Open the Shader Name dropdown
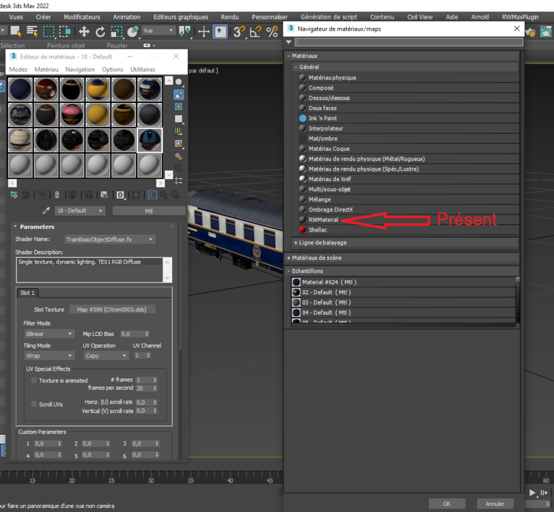Image resolution: width=554 pixels, height=512 pixels. 110,240
